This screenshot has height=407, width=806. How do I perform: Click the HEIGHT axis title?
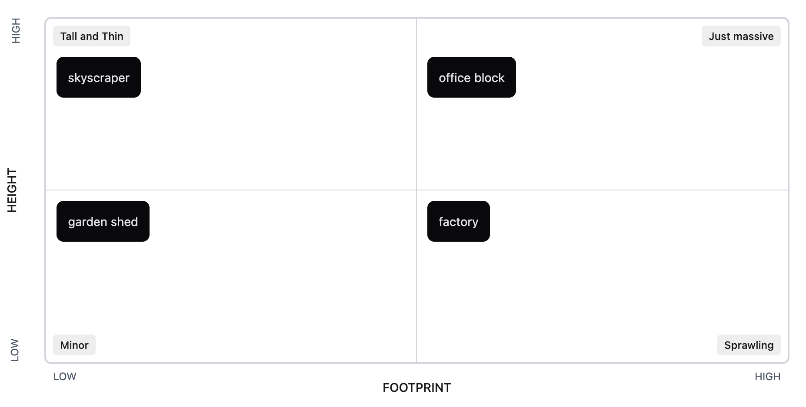click(x=12, y=190)
